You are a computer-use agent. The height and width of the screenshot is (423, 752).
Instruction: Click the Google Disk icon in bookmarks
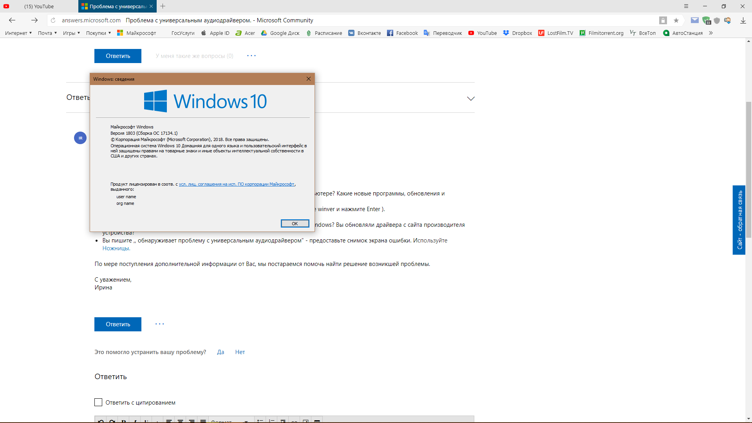(264, 32)
